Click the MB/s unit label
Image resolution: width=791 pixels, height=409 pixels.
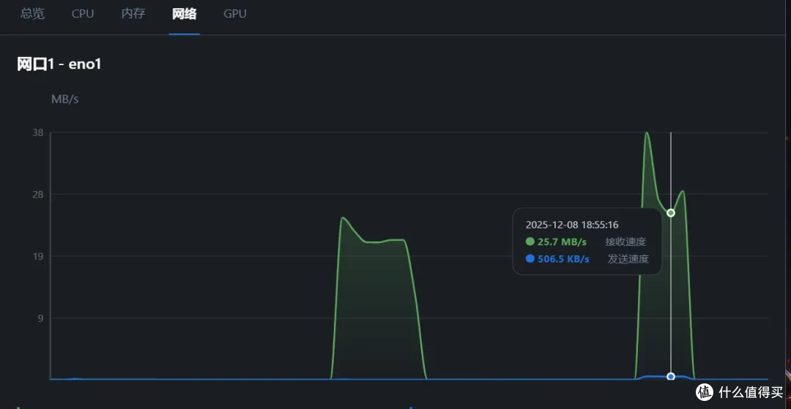tap(65, 100)
